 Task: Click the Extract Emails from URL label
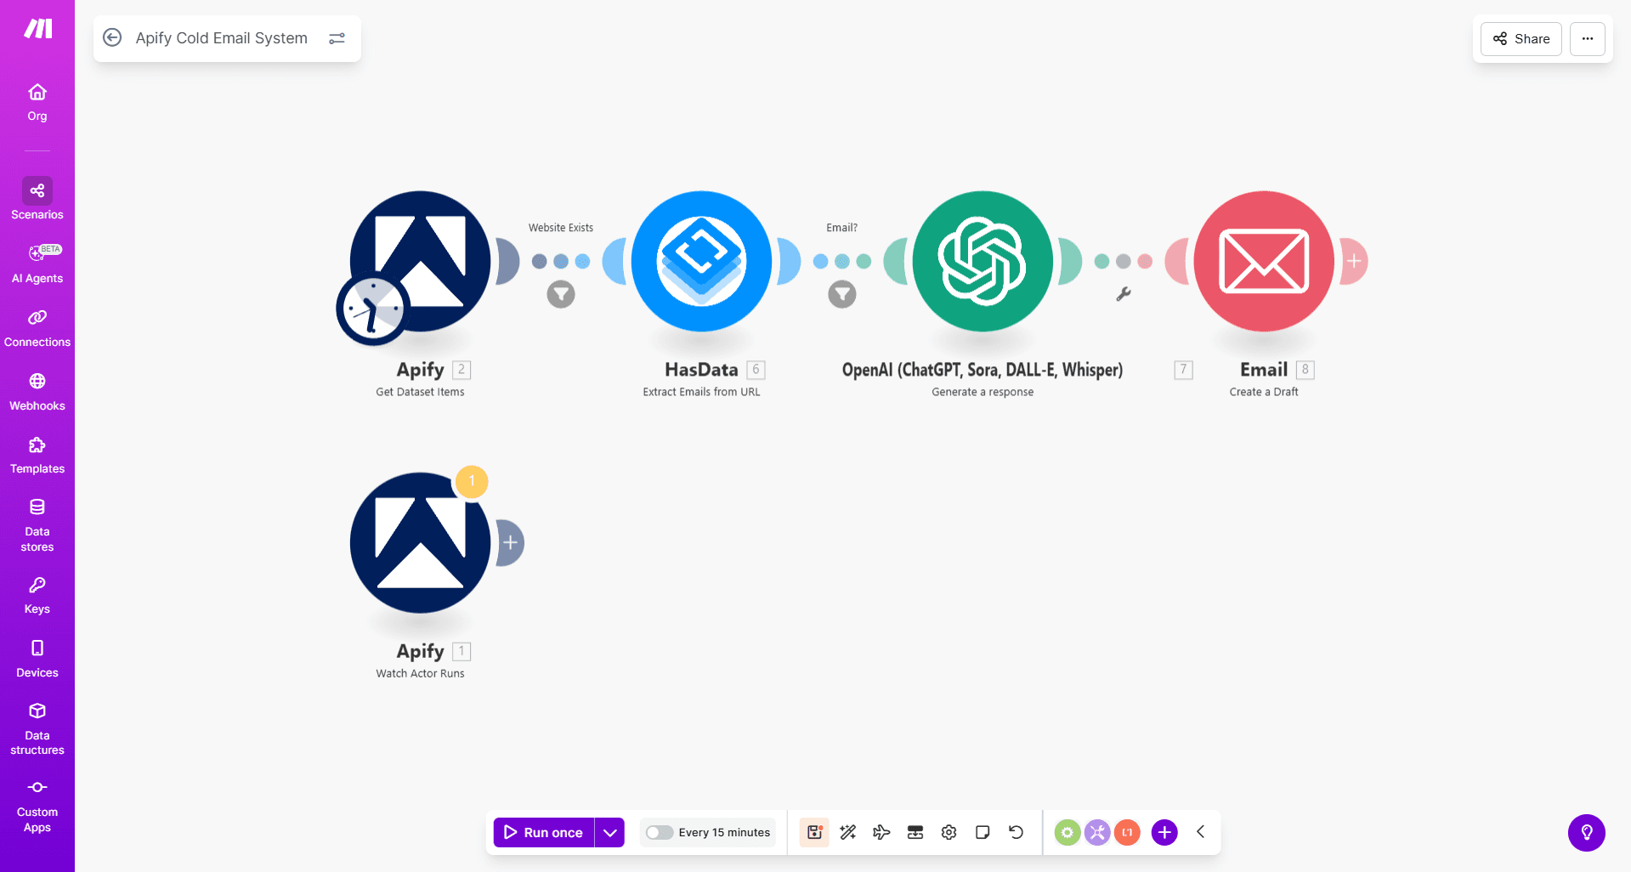702,392
